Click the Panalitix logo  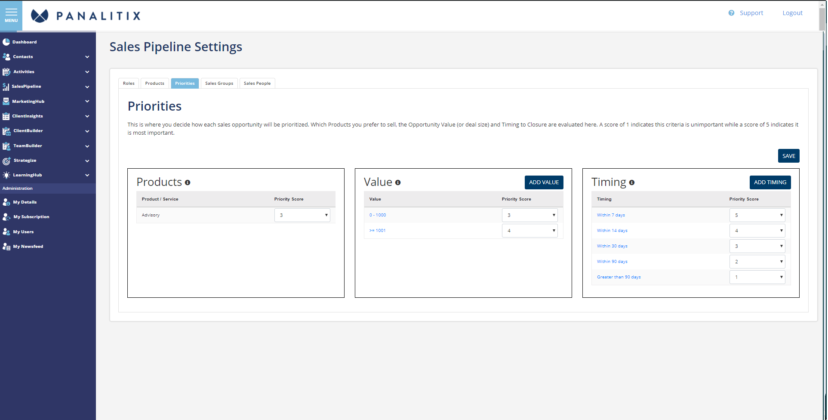86,16
